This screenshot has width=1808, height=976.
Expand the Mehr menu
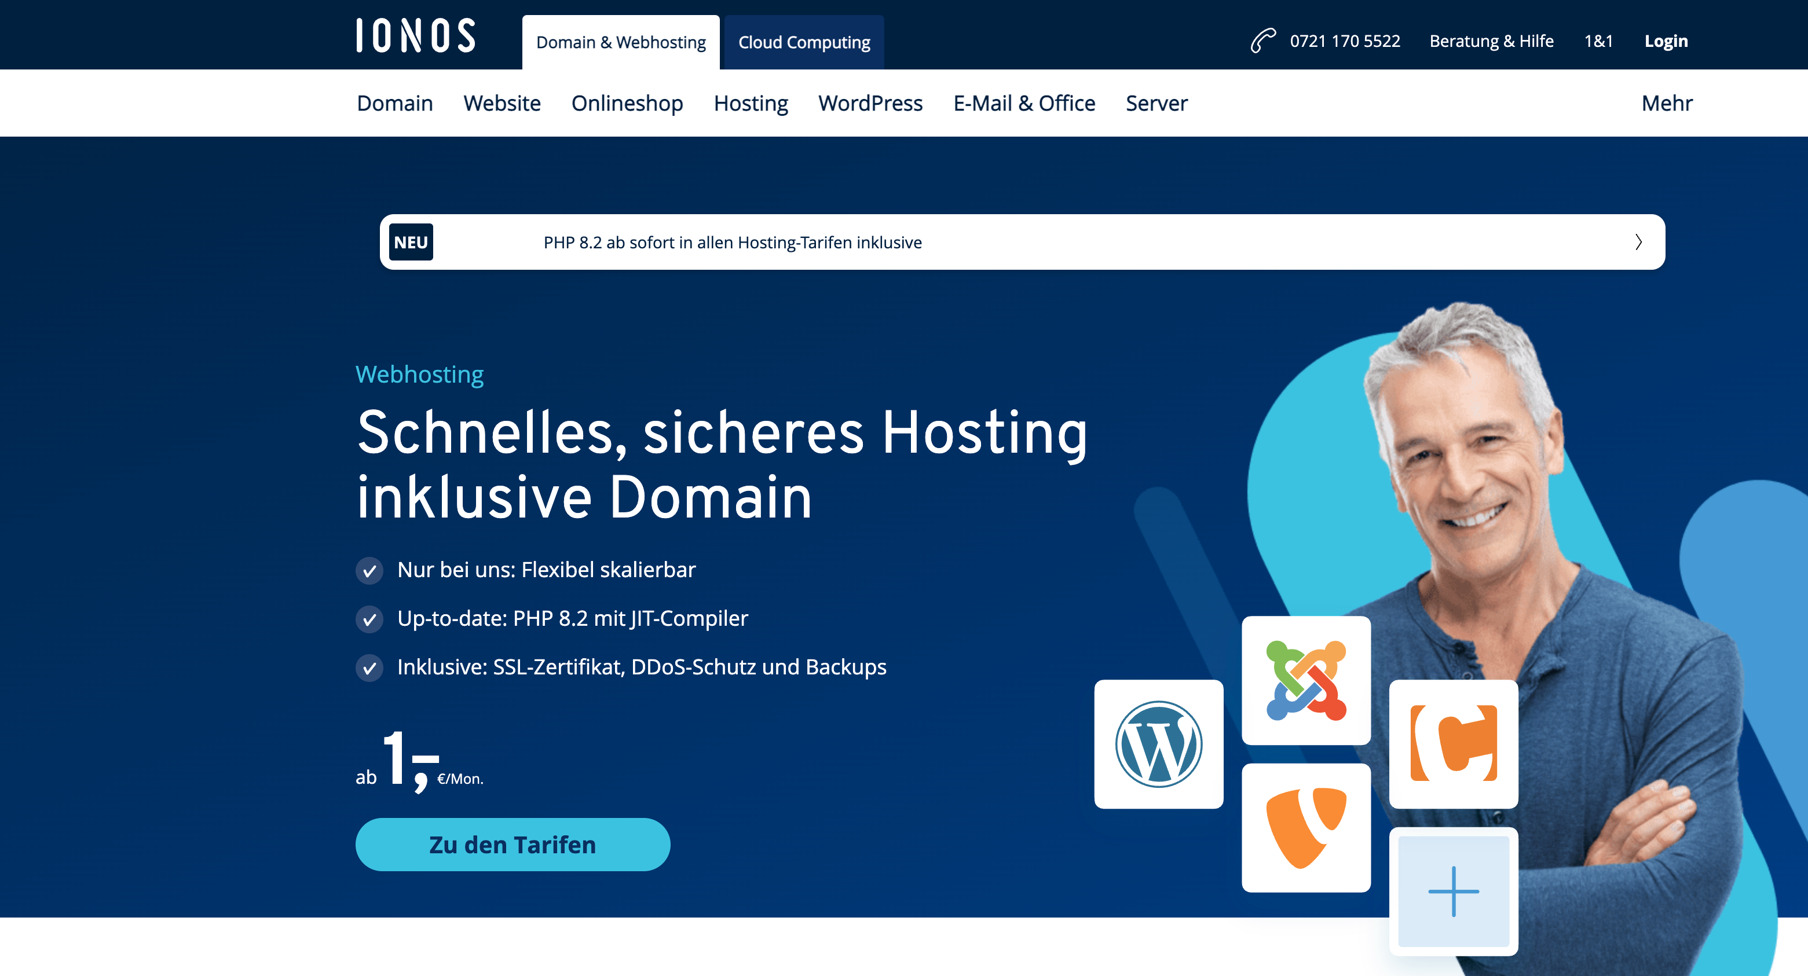(1667, 103)
